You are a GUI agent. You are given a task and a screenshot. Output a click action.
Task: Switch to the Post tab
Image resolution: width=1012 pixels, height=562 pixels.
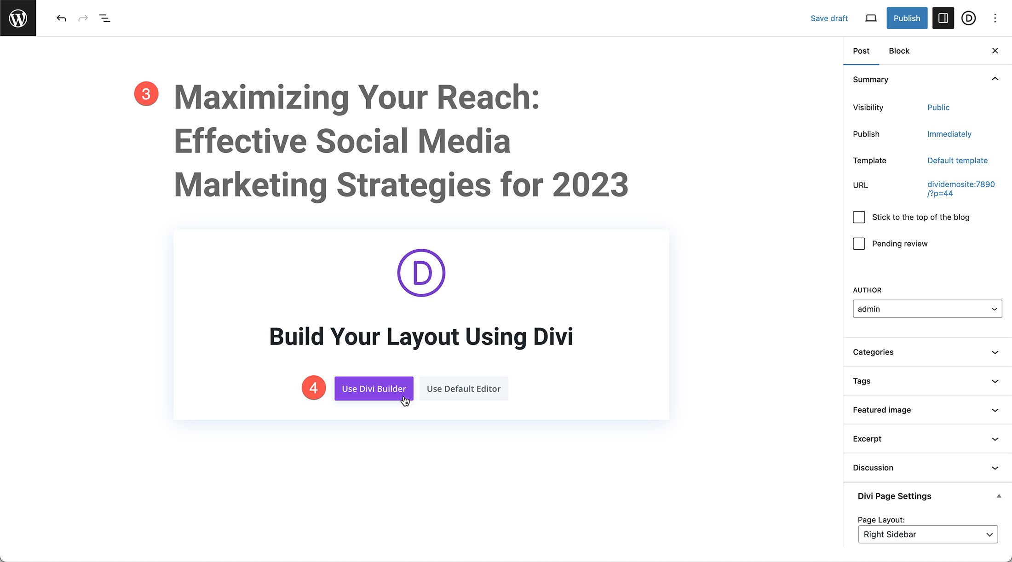[x=861, y=51]
